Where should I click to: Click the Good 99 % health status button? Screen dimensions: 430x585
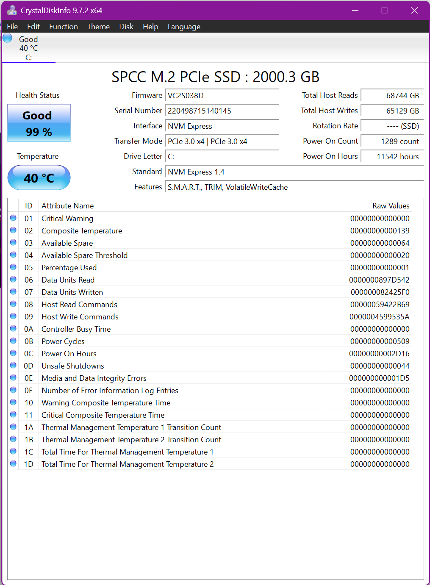click(39, 123)
